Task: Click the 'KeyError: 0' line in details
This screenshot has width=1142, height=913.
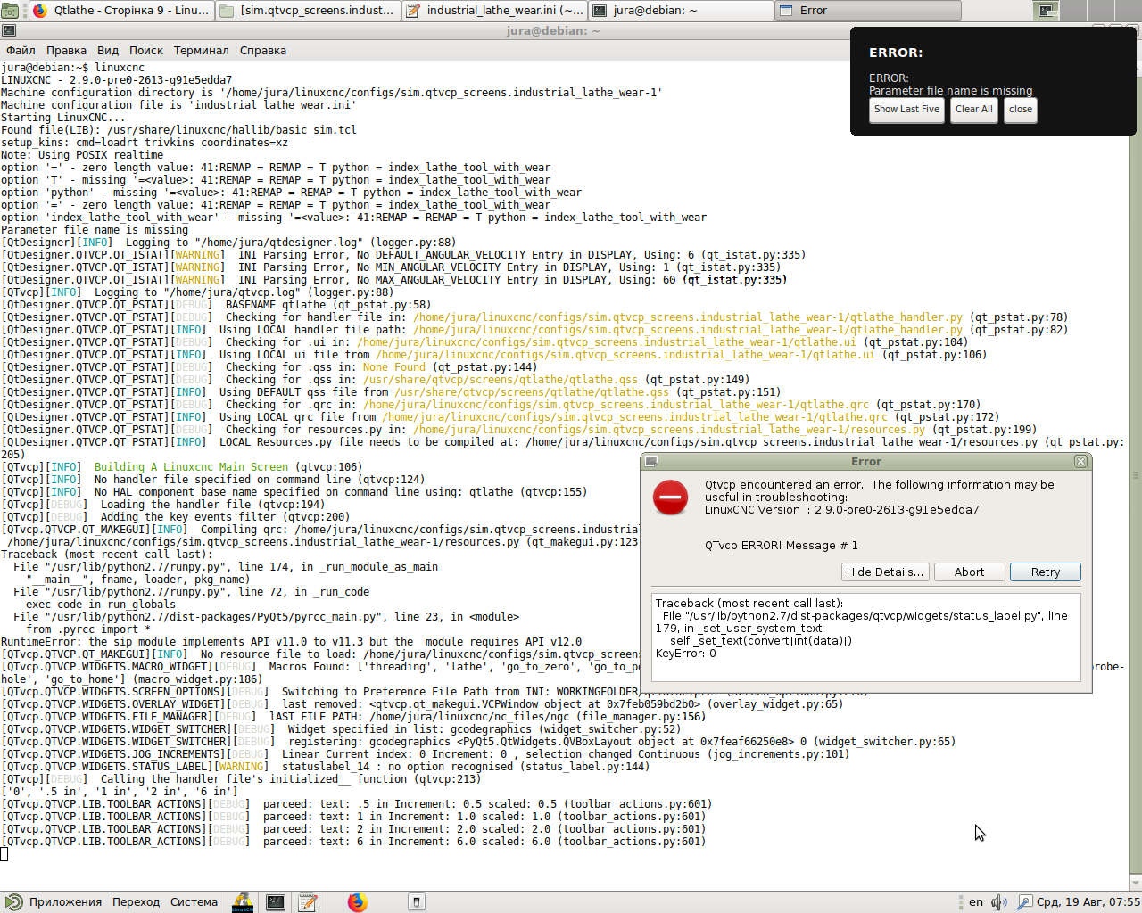Action: pyautogui.click(x=686, y=654)
